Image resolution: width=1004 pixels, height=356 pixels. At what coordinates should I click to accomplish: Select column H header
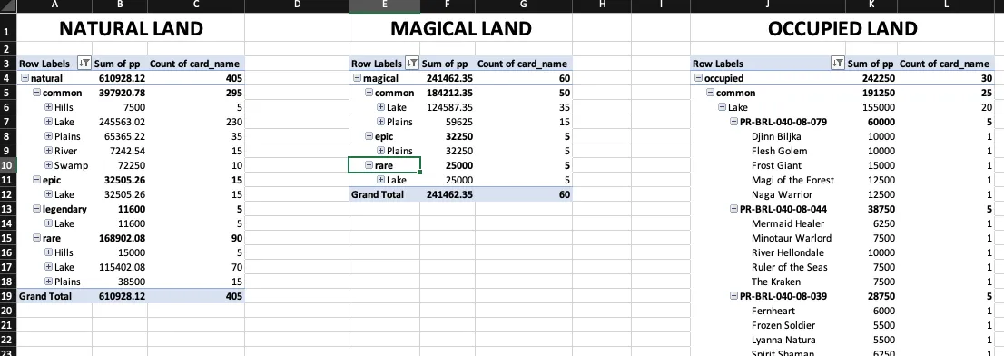tap(602, 5)
